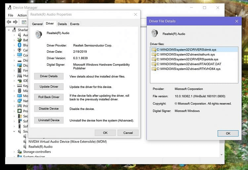Click OK in Driver File Details dialog
This screenshot has width=248, height=170.
pyautogui.click(x=228, y=133)
